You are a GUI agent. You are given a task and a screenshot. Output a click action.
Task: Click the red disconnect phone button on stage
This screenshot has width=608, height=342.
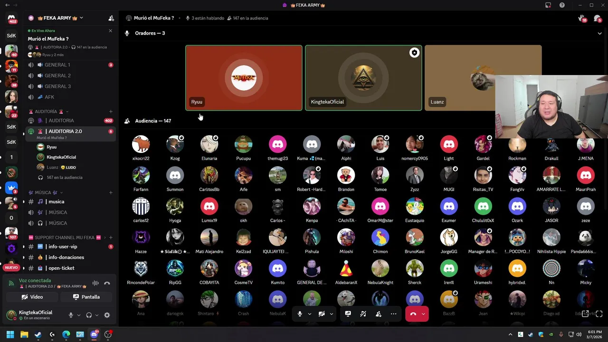413,314
